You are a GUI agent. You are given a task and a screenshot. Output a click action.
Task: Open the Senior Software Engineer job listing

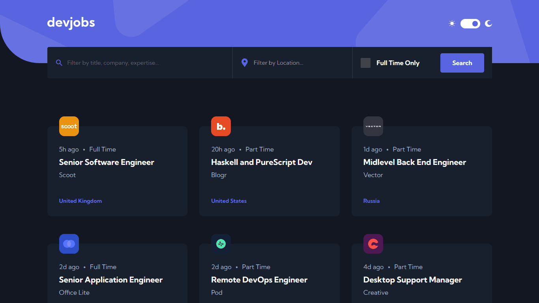tap(107, 162)
